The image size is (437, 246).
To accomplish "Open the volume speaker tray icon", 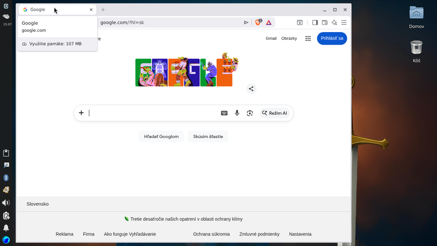I will coord(6,203).
